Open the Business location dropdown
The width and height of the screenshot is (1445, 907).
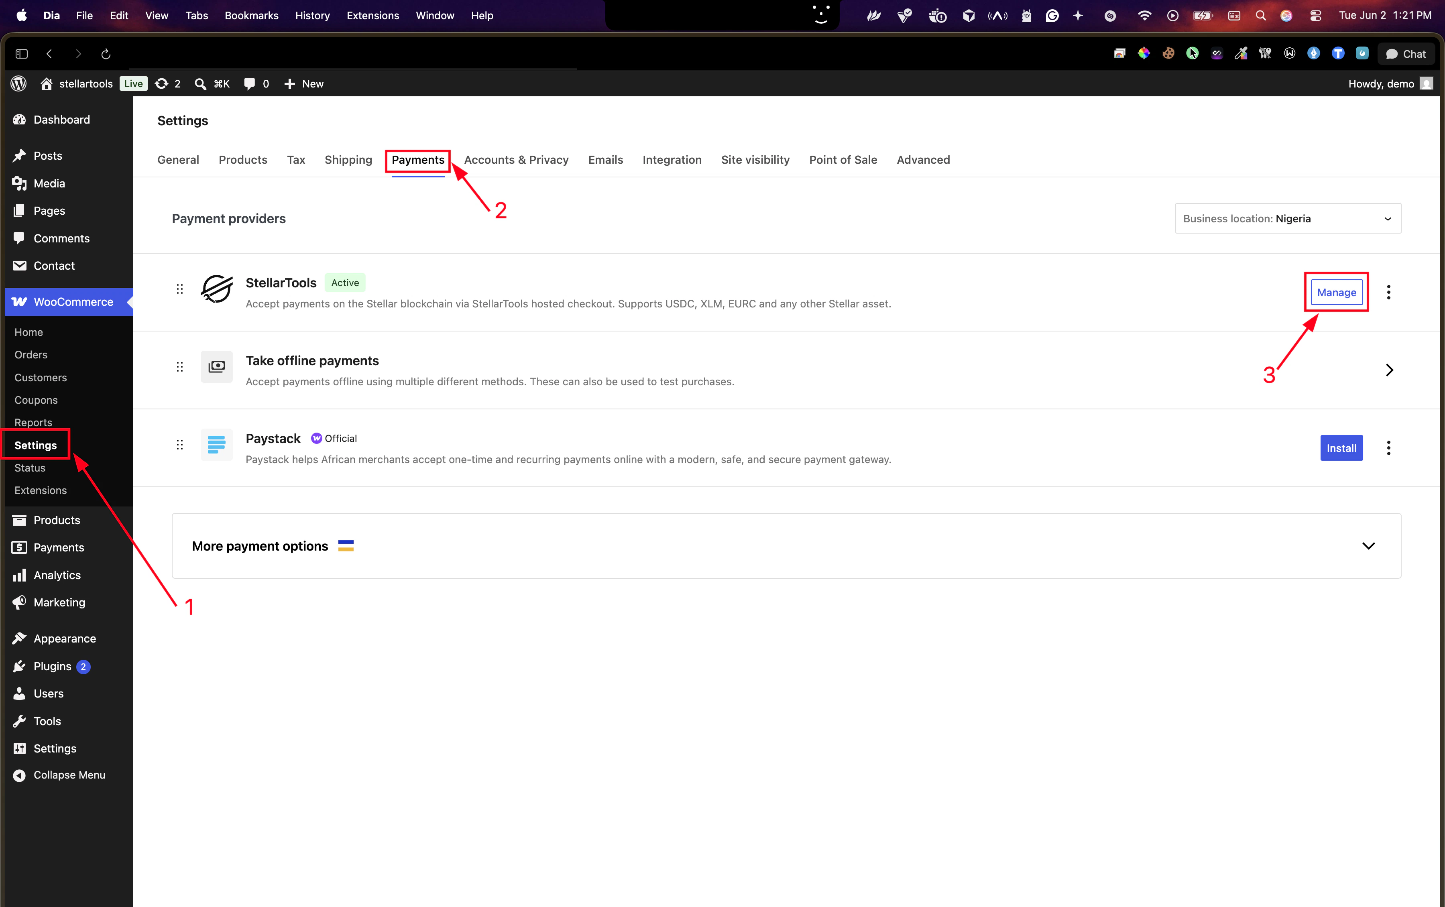(x=1288, y=218)
